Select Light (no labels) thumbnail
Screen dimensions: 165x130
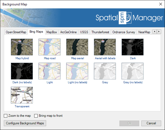click(77, 71)
